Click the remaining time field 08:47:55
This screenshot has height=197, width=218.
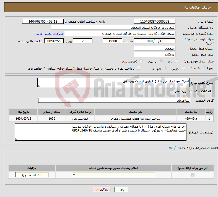(54, 41)
